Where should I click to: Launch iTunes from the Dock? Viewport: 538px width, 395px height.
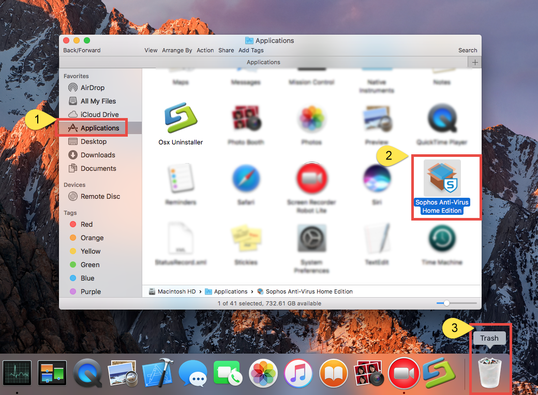pos(298,373)
